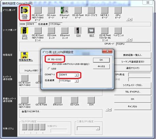Select network route CC IE Cont NET/10(H) icon
The width and height of the screenshot is (156, 139).
tap(25, 78)
